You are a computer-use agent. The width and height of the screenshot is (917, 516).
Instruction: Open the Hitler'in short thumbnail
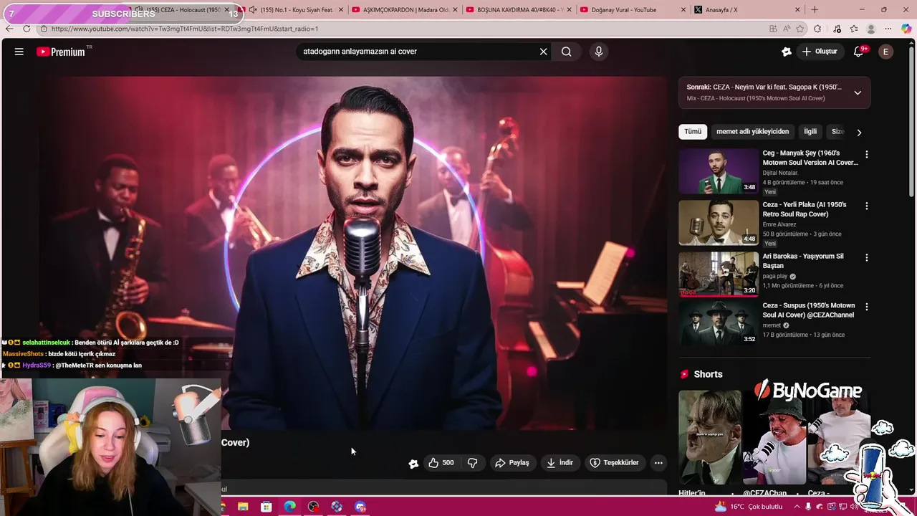click(710, 437)
